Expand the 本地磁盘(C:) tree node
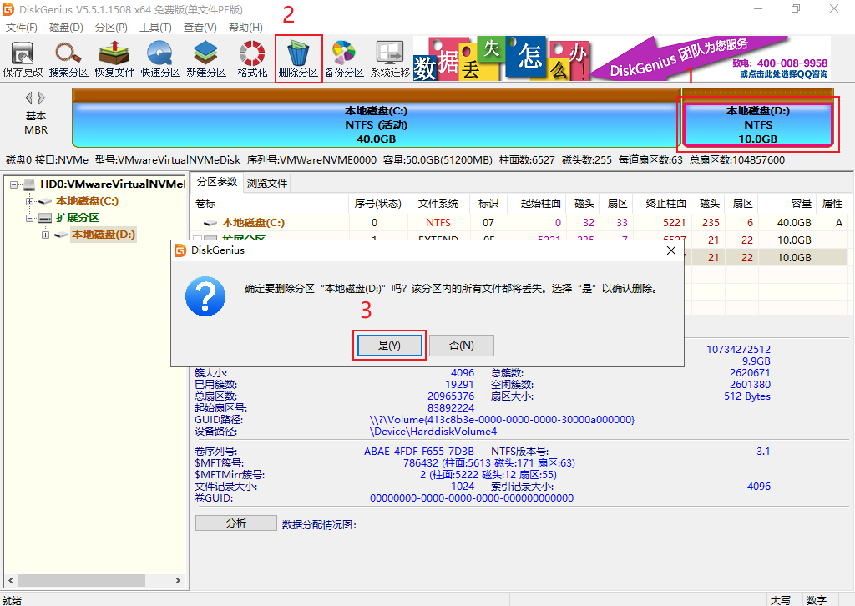 [x=29, y=201]
